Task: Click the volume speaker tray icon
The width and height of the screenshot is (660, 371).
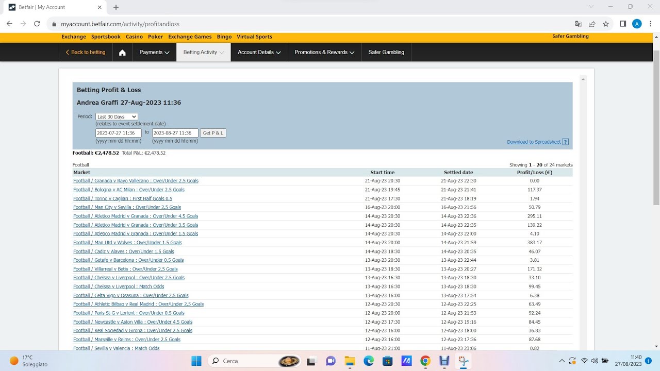Action: (x=595, y=361)
